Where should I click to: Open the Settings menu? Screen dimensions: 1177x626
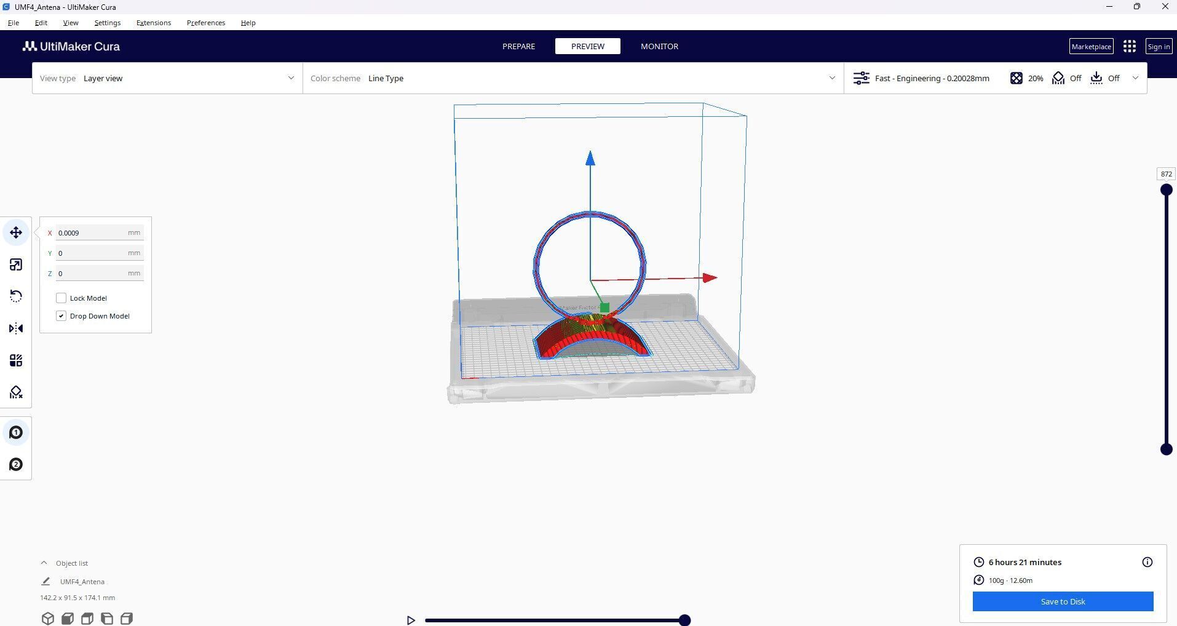click(108, 23)
